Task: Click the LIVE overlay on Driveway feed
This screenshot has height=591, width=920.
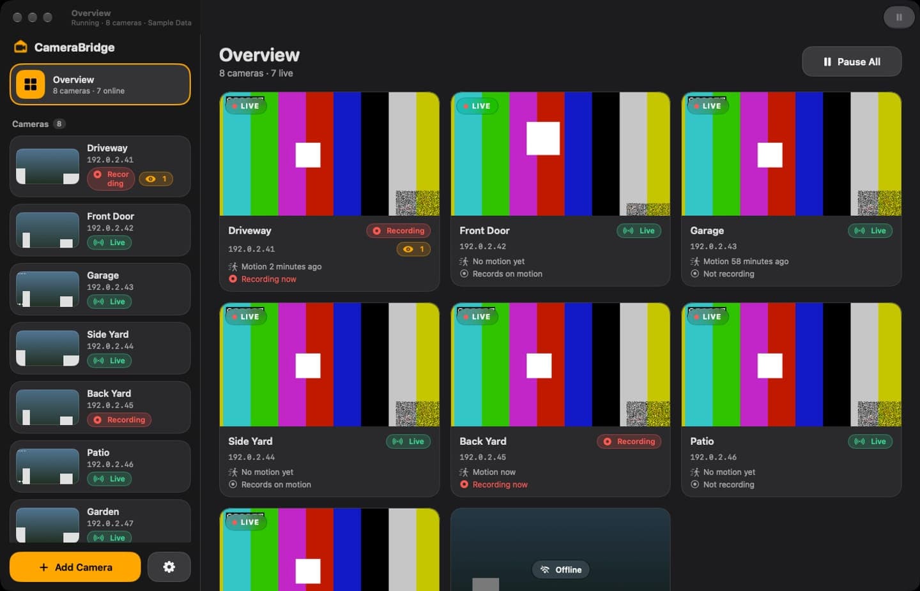Action: pos(246,106)
